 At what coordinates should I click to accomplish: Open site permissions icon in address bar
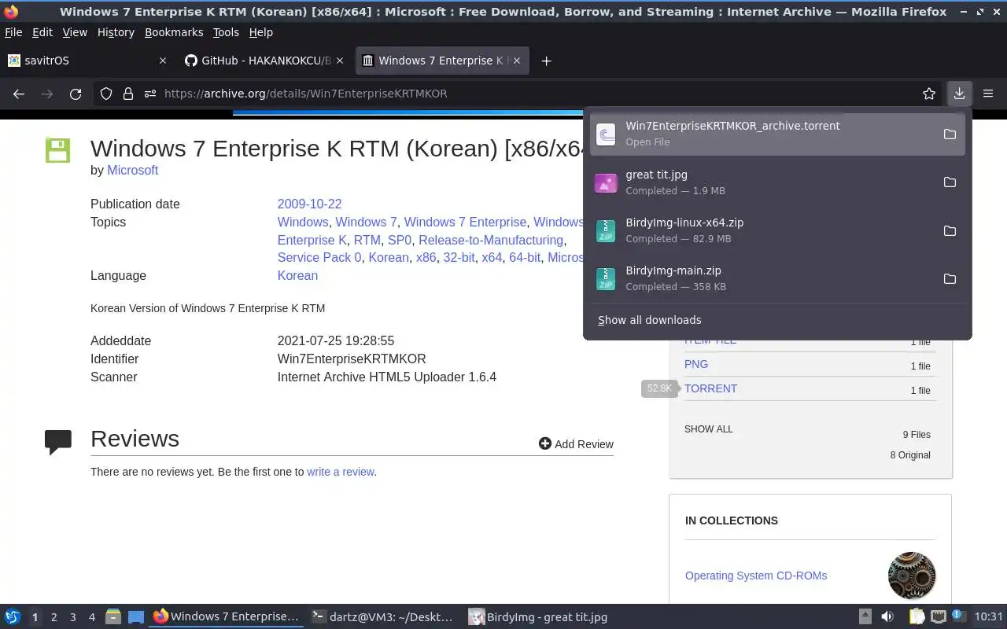(x=150, y=94)
